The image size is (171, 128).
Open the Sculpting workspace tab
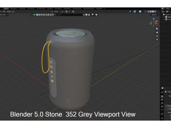(22, 9)
